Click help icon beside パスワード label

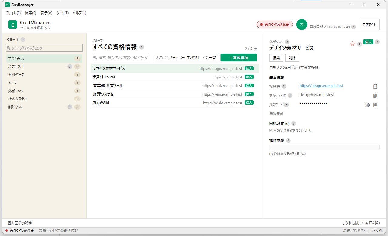tap(286, 105)
